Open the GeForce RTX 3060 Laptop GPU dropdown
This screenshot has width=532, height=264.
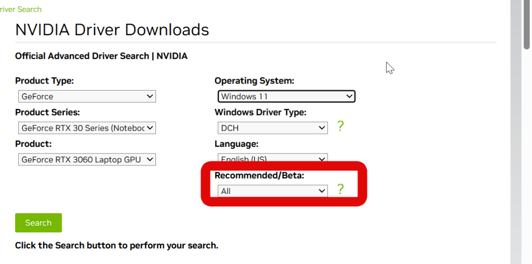click(87, 160)
